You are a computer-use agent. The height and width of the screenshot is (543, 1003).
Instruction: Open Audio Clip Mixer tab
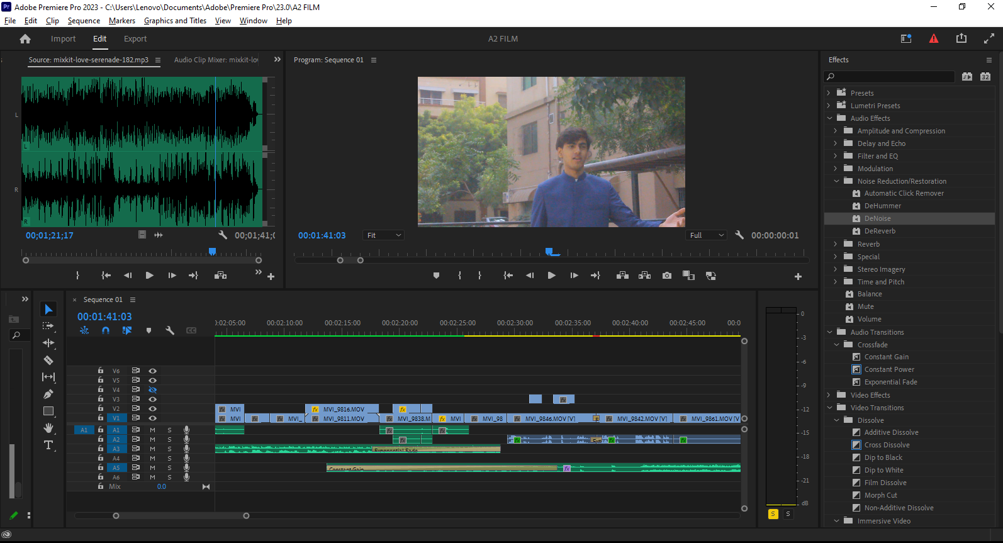point(216,60)
